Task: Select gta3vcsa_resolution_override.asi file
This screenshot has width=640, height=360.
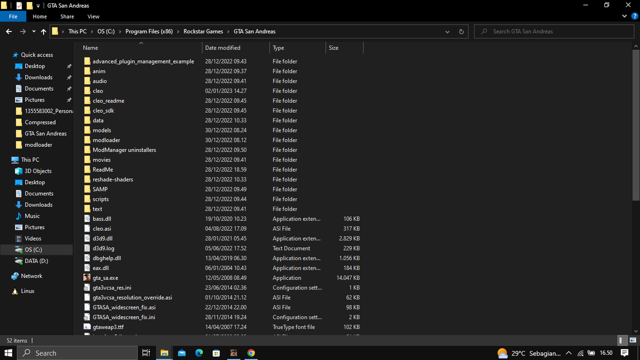Action: point(132,297)
